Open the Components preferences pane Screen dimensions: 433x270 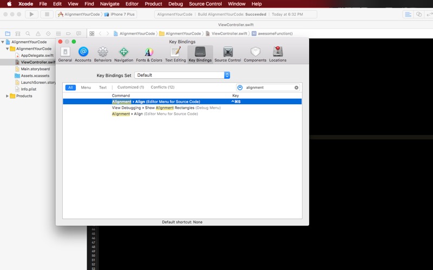pyautogui.click(x=255, y=55)
